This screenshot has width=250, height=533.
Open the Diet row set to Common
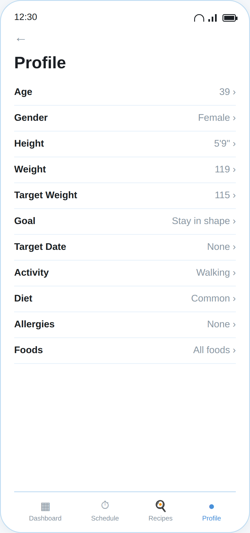[125, 299]
